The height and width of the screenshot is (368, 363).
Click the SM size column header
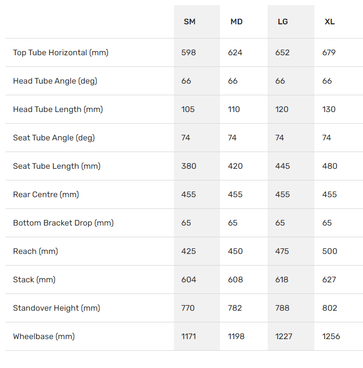190,22
